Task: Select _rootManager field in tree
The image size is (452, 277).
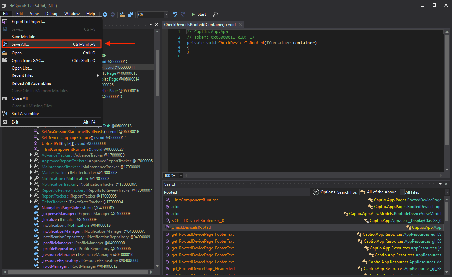Action: 80,266
